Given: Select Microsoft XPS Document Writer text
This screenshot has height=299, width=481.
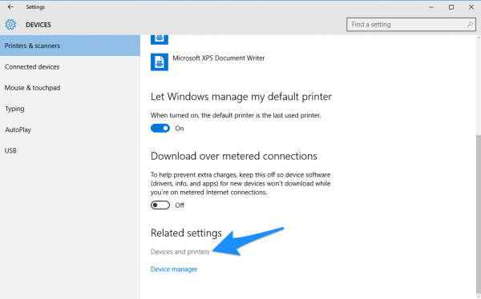Looking at the screenshot, I should pyautogui.click(x=219, y=58).
